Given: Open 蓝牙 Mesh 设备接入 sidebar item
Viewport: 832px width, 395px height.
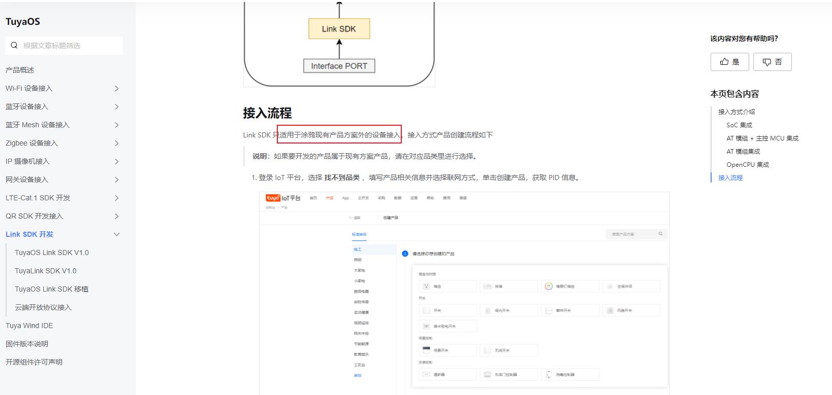Looking at the screenshot, I should pos(38,125).
